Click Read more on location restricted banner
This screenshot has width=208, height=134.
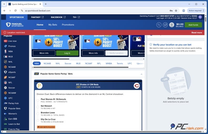197,33
